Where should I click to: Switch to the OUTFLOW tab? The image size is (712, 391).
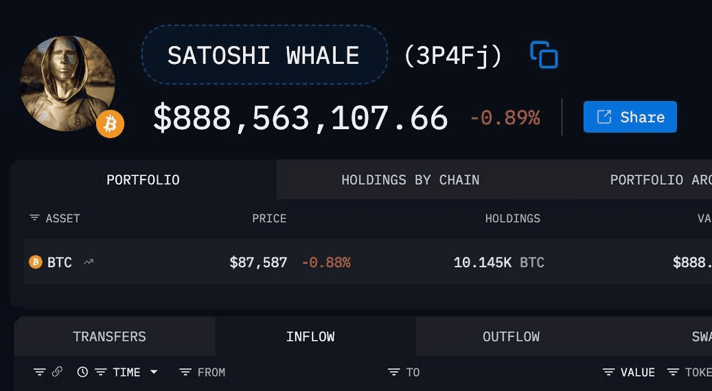click(x=511, y=337)
